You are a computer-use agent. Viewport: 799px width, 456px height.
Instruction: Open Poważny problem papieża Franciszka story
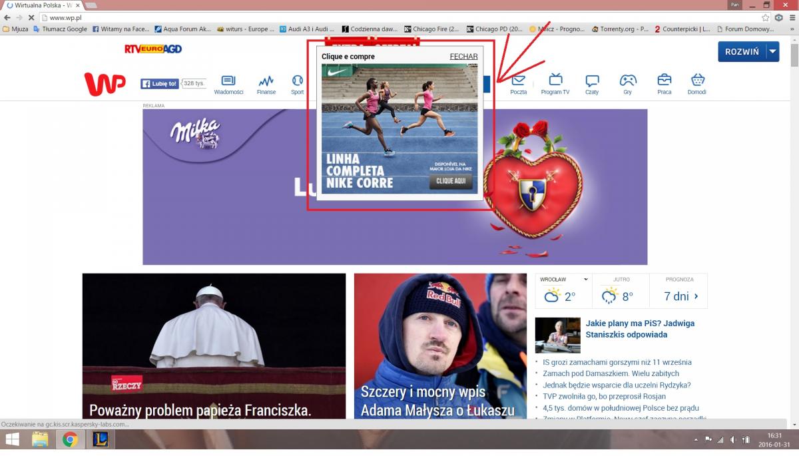point(214,346)
